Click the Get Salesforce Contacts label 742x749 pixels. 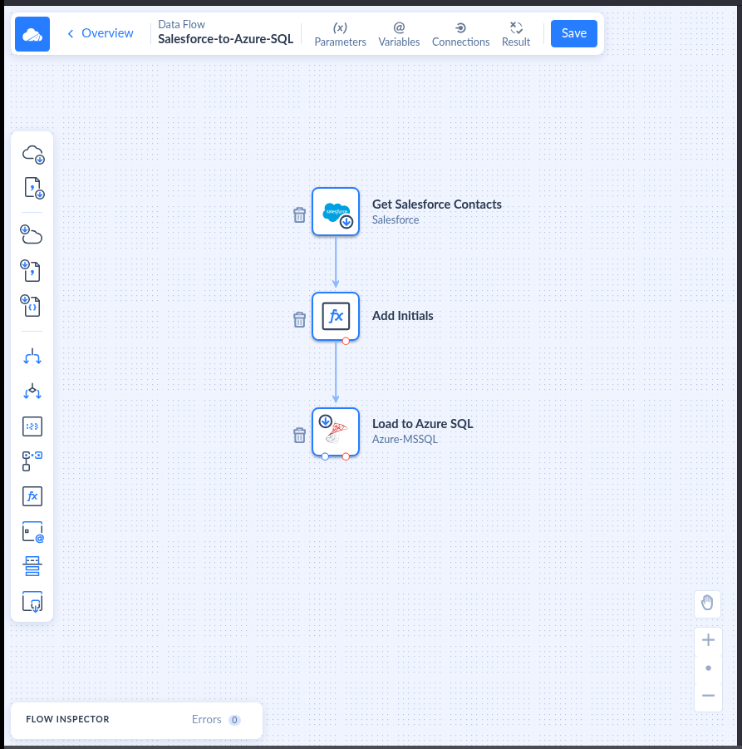pos(437,204)
